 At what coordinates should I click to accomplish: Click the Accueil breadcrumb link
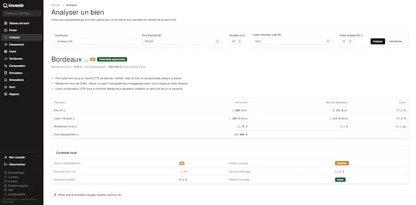point(56,5)
